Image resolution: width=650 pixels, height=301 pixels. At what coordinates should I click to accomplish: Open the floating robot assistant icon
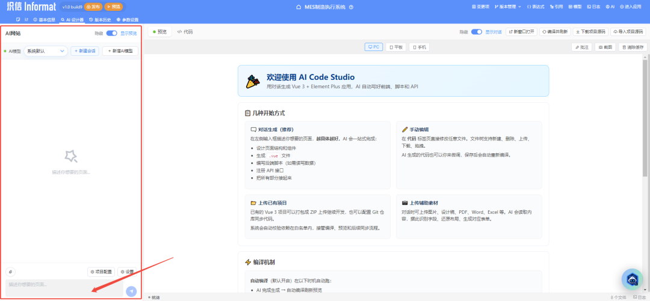click(632, 279)
